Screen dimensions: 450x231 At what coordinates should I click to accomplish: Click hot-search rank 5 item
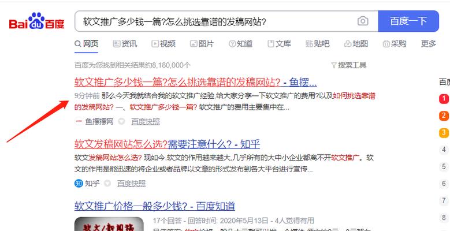[x=444, y=166]
